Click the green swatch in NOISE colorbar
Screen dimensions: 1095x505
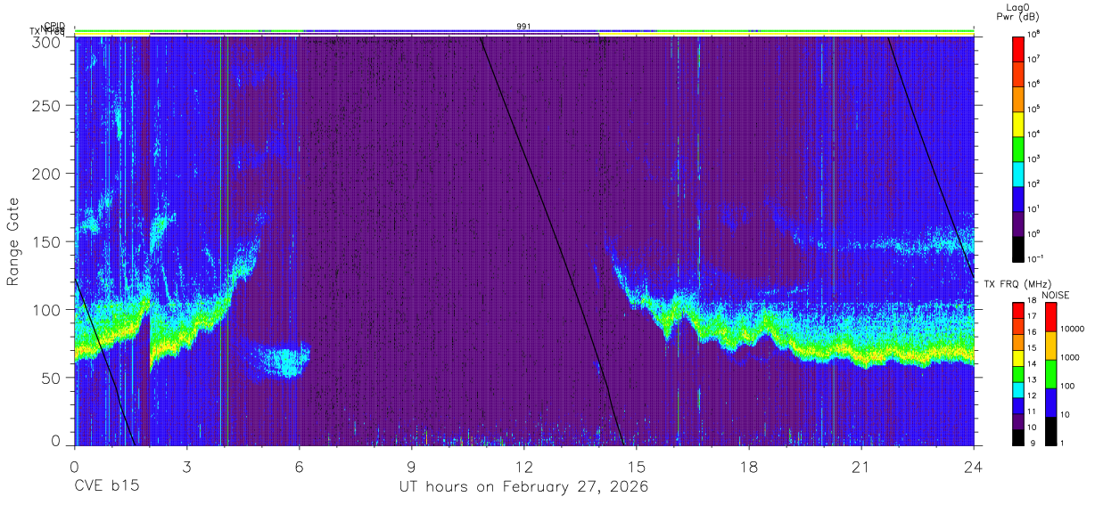point(1051,373)
